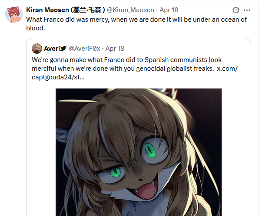This screenshot has height=216, width=259.
Task: Follow the x.com/captgouda24 link
Action: (135, 73)
